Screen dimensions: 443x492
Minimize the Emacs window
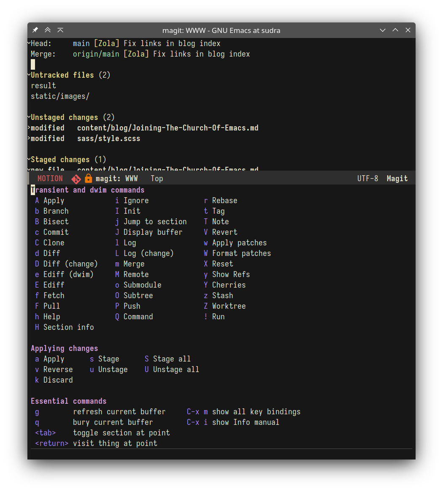click(383, 30)
